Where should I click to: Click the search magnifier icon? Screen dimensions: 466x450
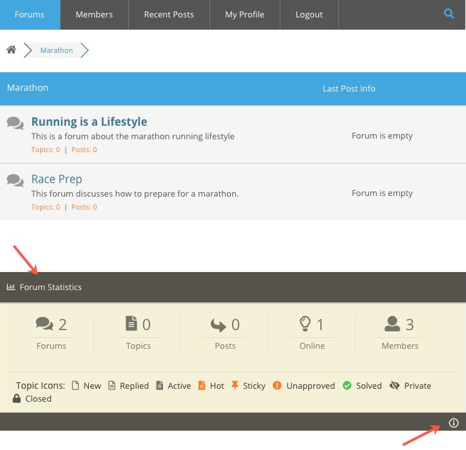click(x=449, y=14)
